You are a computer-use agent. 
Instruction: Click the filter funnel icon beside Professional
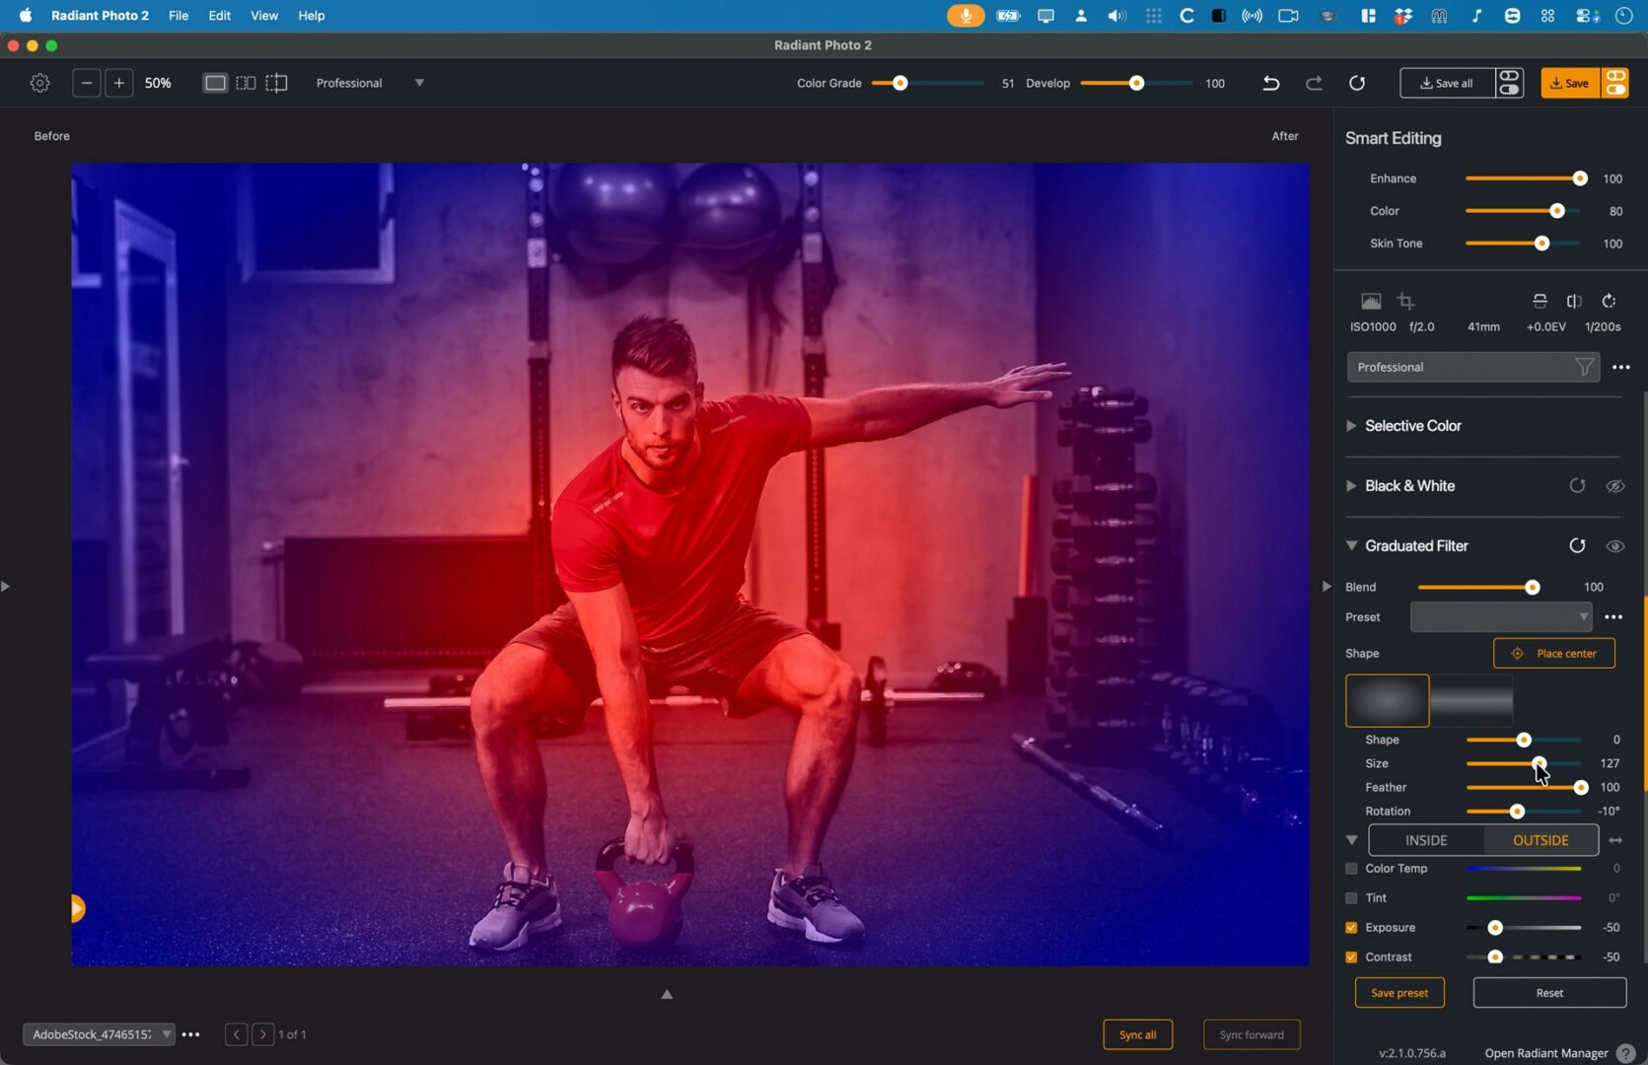coord(1584,367)
